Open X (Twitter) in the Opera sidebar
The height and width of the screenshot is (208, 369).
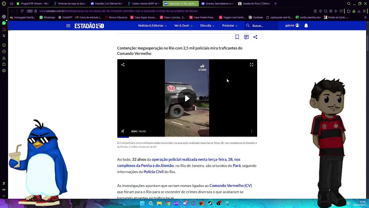tap(4, 36)
